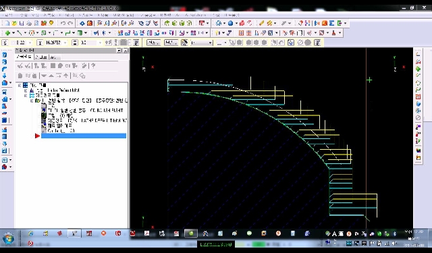Open dropdown arrow beside Create Rectangle icon
432x253 pixels.
click(x=49, y=33)
